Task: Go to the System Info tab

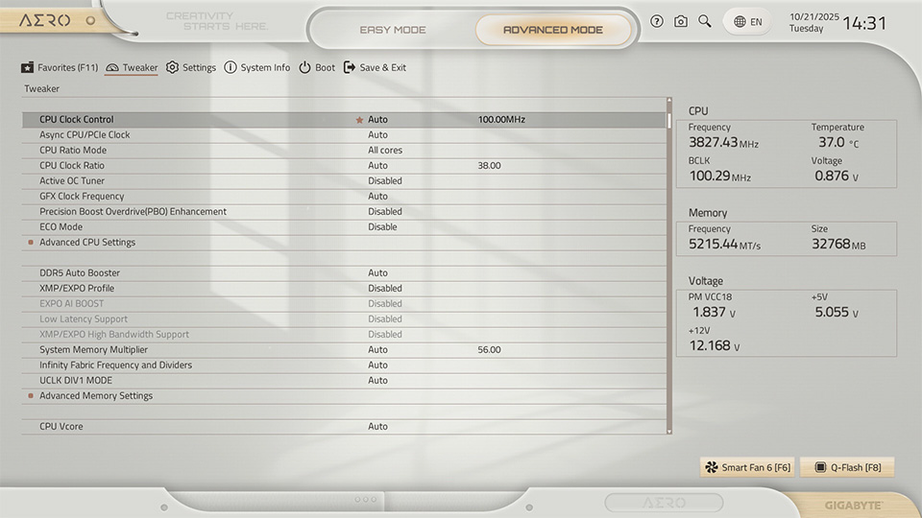Action: (257, 68)
